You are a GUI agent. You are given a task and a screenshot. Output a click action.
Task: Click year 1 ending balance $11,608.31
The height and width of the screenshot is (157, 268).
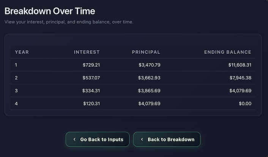coord(240,65)
